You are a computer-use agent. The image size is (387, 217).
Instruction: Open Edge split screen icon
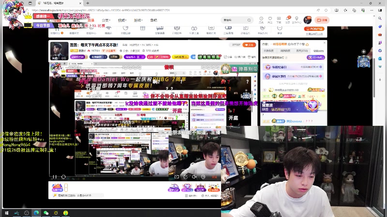pos(336,10)
